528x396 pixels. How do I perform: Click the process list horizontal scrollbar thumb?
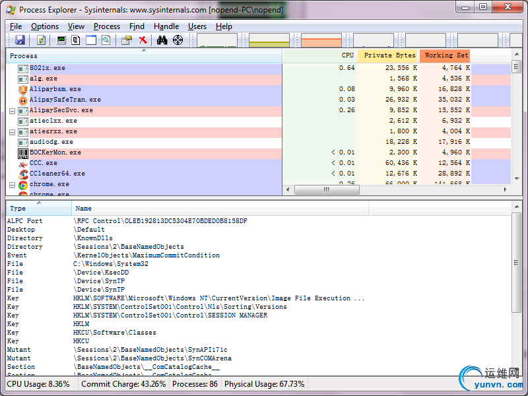[327, 189]
